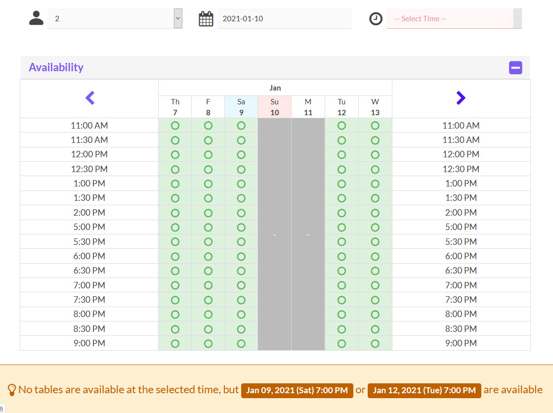Viewport: 553px width, 413px height.
Task: Open the Select Time dropdown
Action: (454, 19)
